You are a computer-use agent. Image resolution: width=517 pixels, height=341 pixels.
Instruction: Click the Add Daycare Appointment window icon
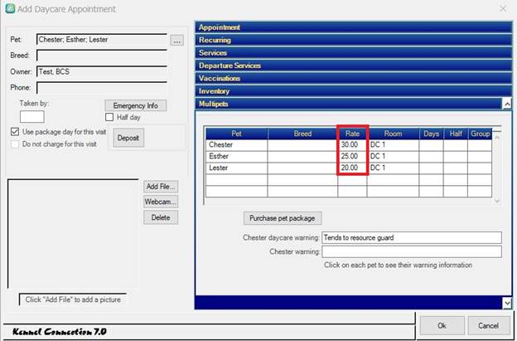tap(9, 9)
